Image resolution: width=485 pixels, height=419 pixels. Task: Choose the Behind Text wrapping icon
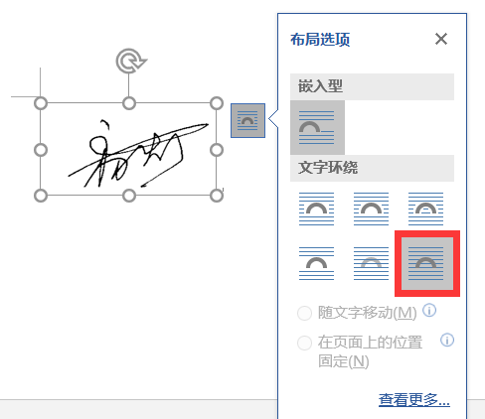point(371,263)
